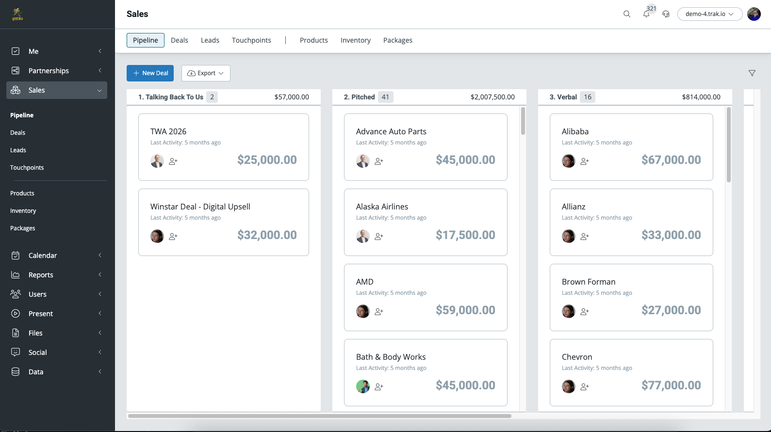The width and height of the screenshot is (771, 432).
Task: Click the Verbal column vertical scrollbar
Action: point(729,144)
